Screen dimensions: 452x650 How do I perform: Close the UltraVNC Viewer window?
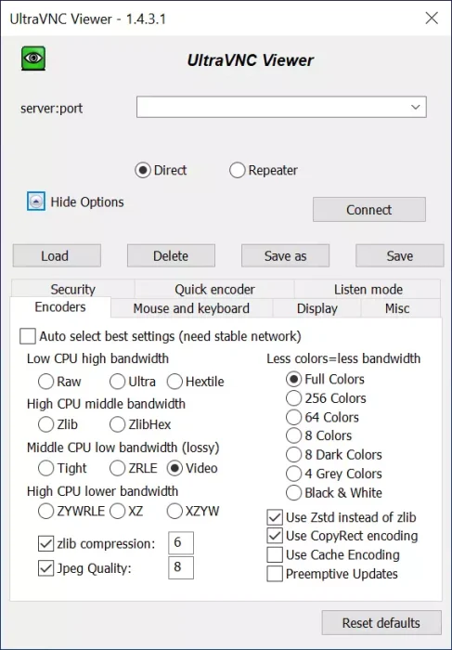pyautogui.click(x=432, y=19)
